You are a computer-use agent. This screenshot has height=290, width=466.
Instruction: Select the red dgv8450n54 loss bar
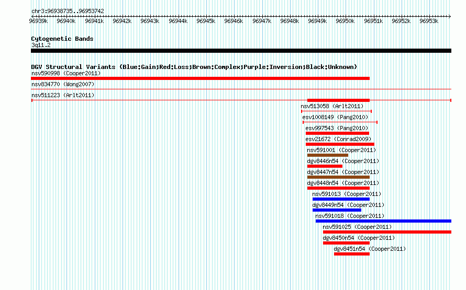click(346, 243)
